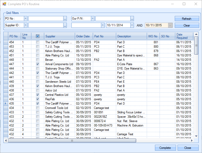Sort grid by Supplier column header
Screen dimensions: 202x153
[59, 36]
